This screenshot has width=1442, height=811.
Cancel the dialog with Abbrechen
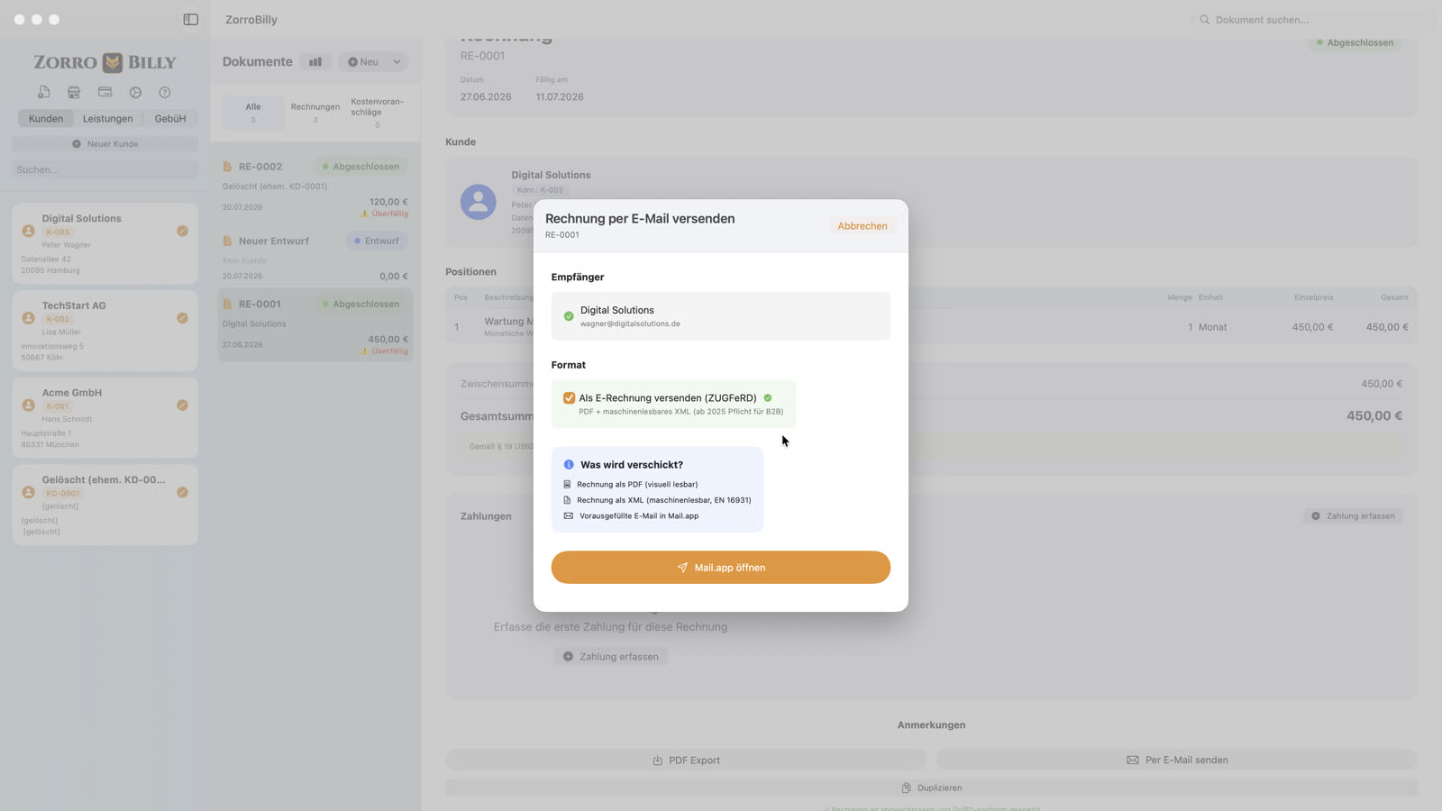862,226
